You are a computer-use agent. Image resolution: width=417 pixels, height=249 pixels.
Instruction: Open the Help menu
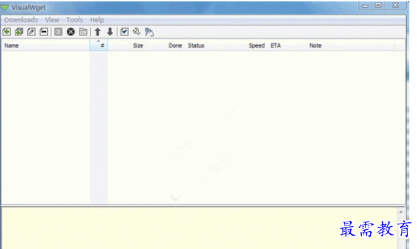coord(97,20)
